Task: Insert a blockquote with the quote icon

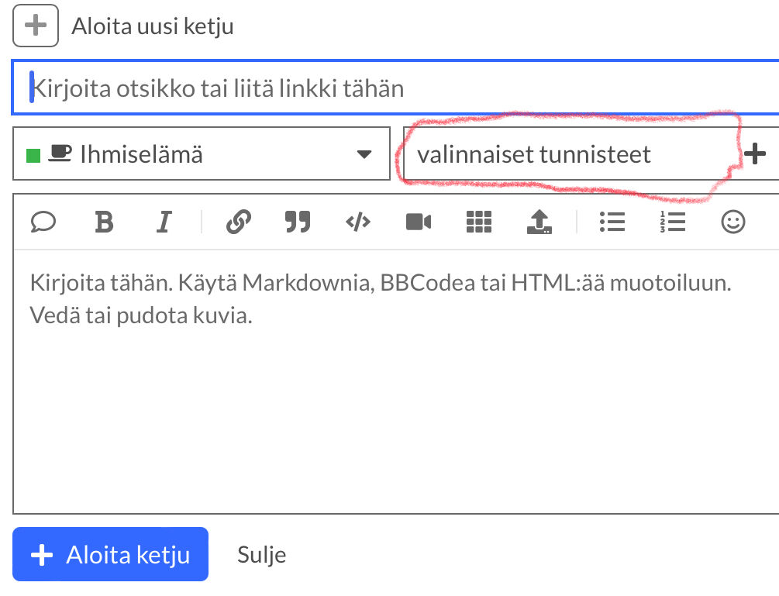Action: pos(297,222)
